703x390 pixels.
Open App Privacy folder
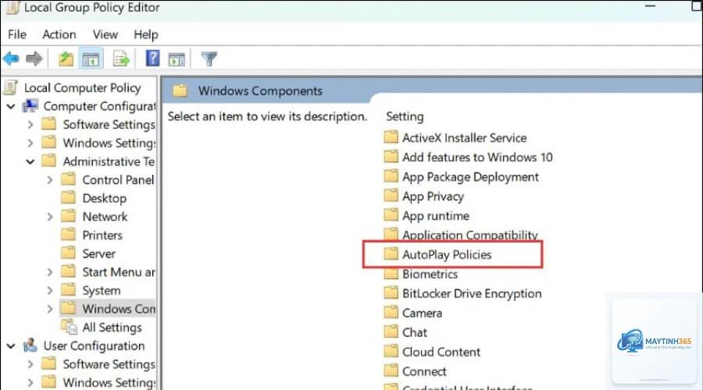click(x=433, y=197)
